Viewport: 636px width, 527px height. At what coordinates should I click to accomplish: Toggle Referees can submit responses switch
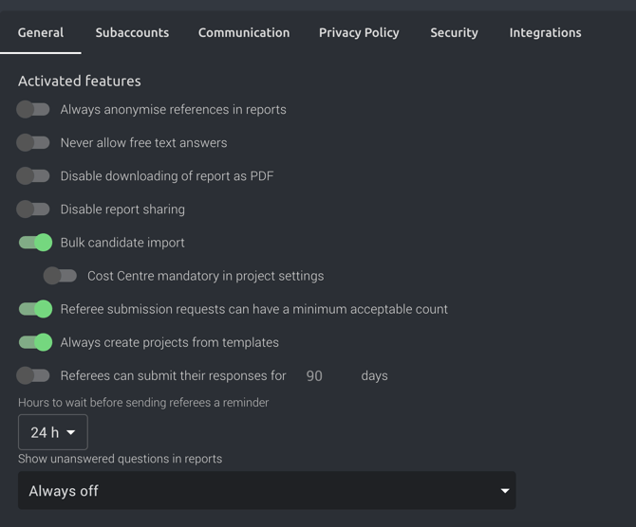33,375
